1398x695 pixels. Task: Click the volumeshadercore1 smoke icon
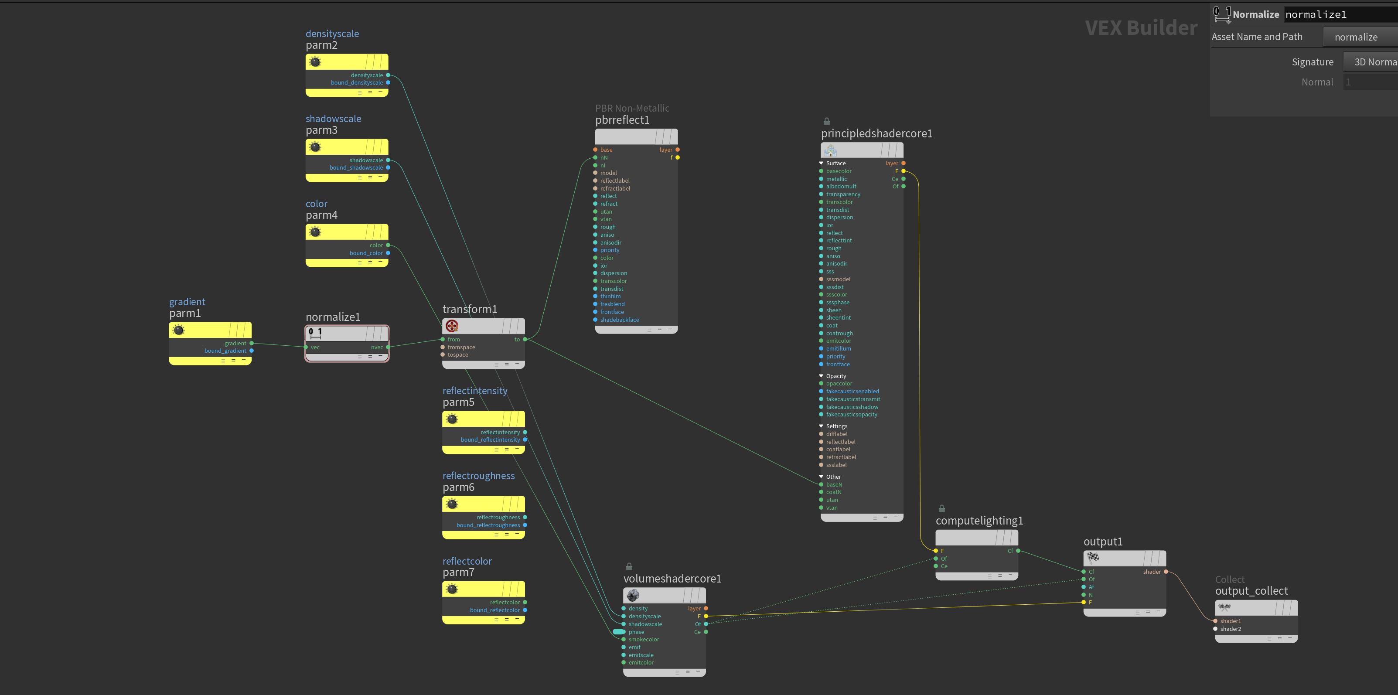633,595
